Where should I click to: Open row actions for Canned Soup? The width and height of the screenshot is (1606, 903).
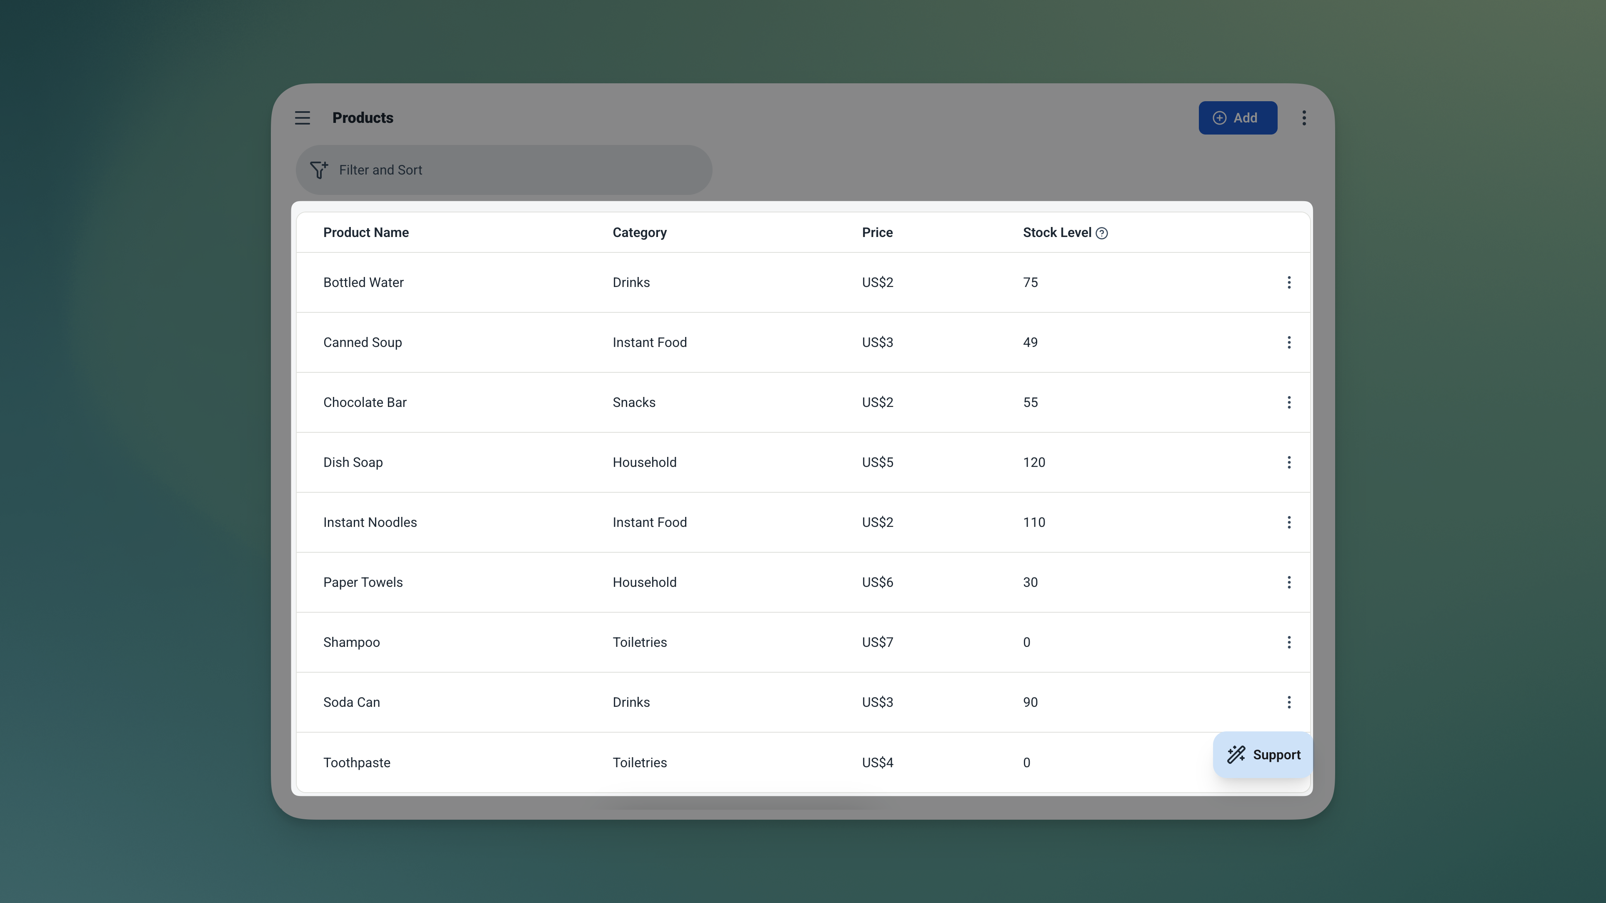coord(1288,342)
